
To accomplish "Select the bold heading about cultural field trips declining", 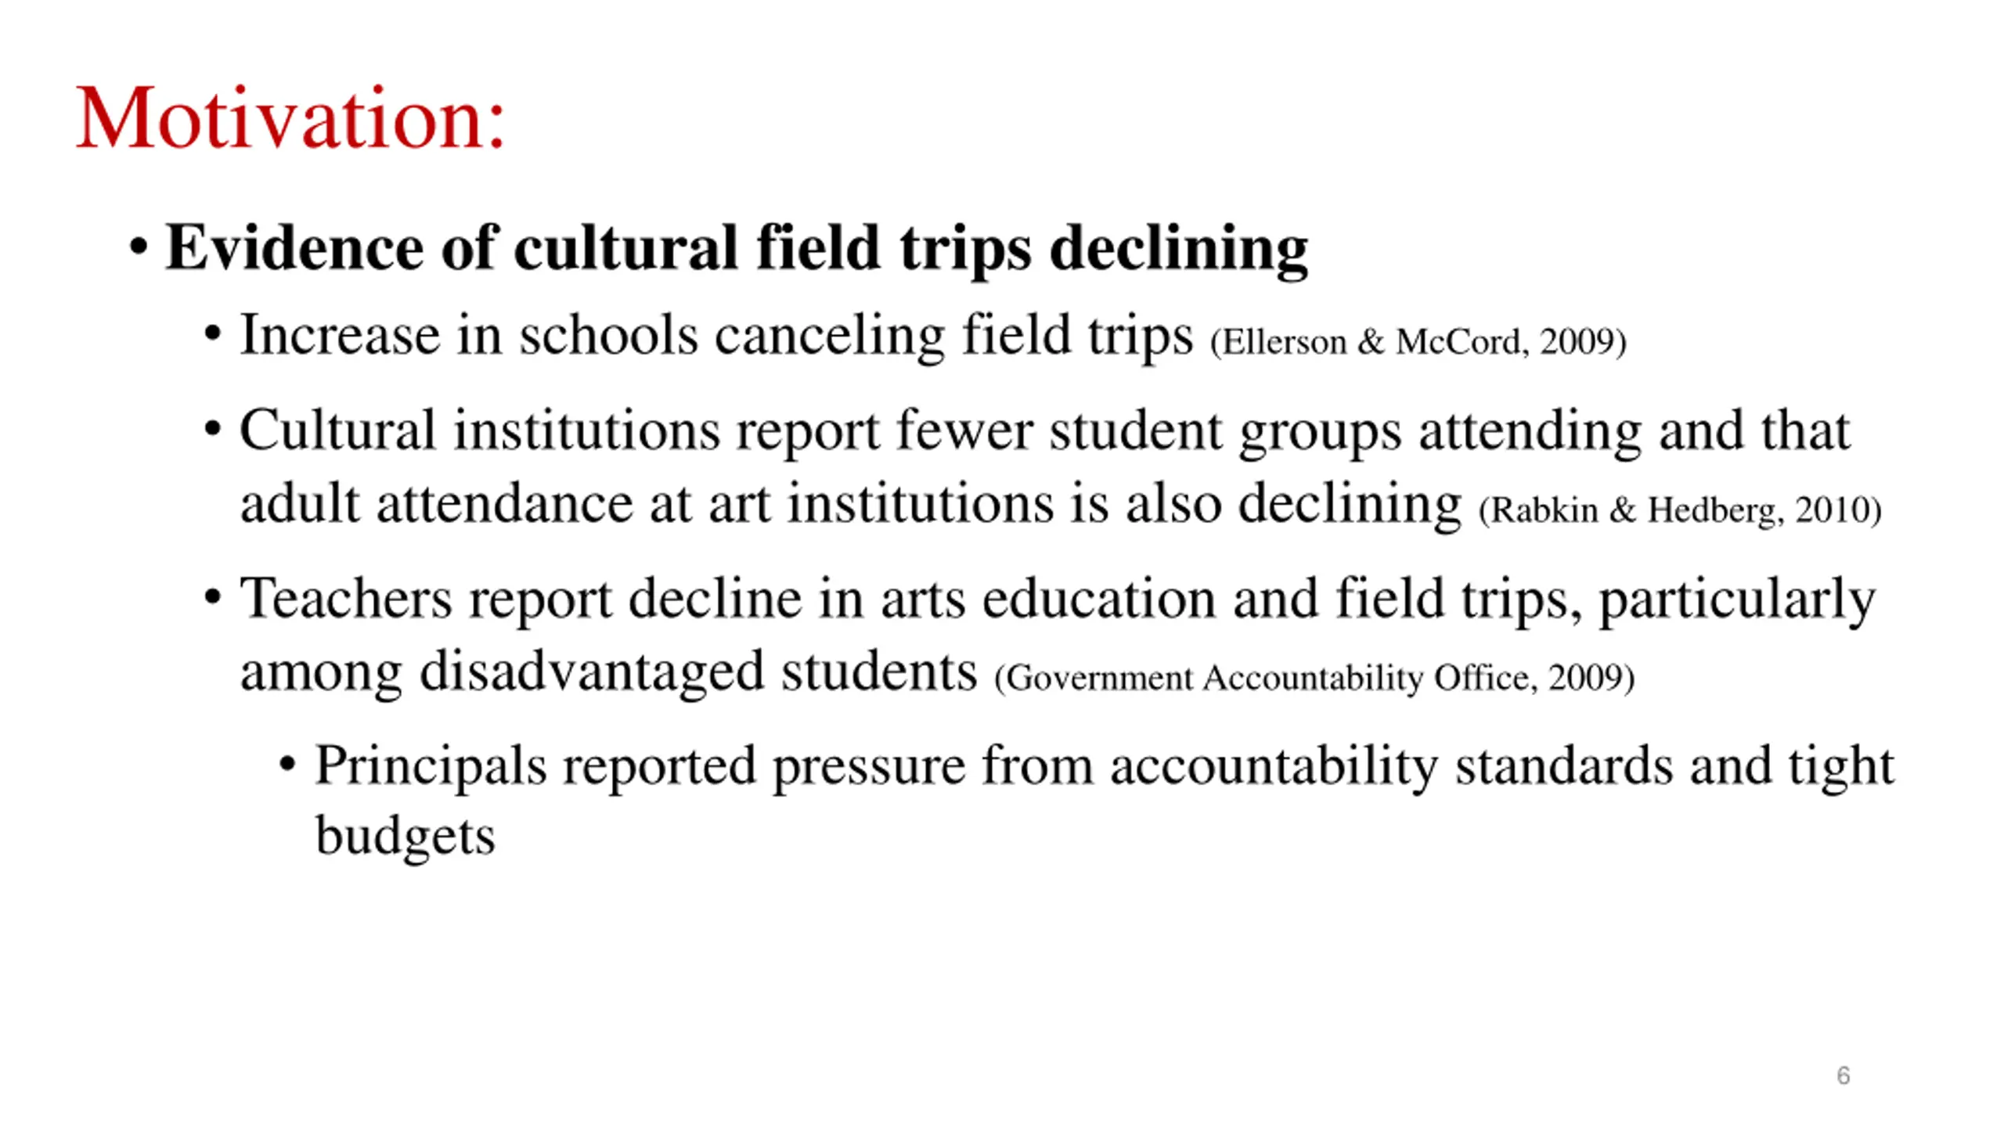I will [x=737, y=250].
